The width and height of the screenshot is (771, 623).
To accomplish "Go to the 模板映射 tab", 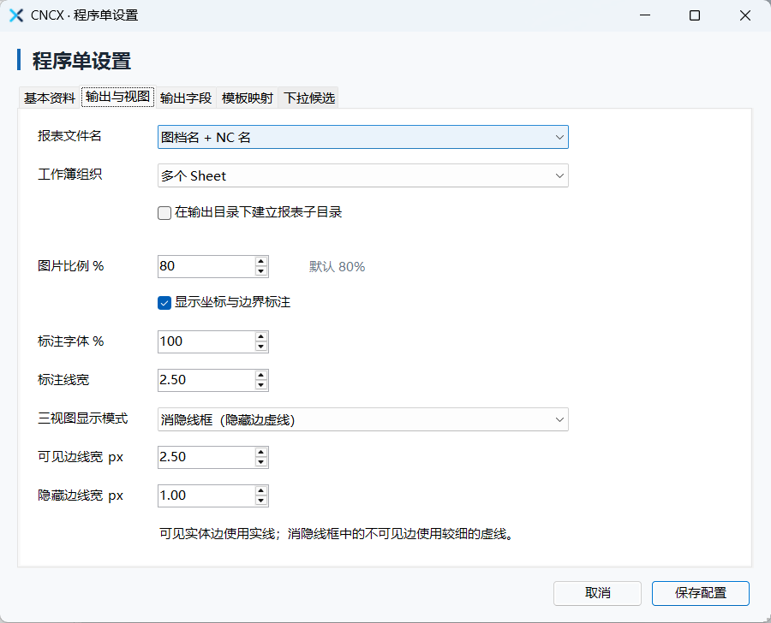I will pyautogui.click(x=248, y=98).
